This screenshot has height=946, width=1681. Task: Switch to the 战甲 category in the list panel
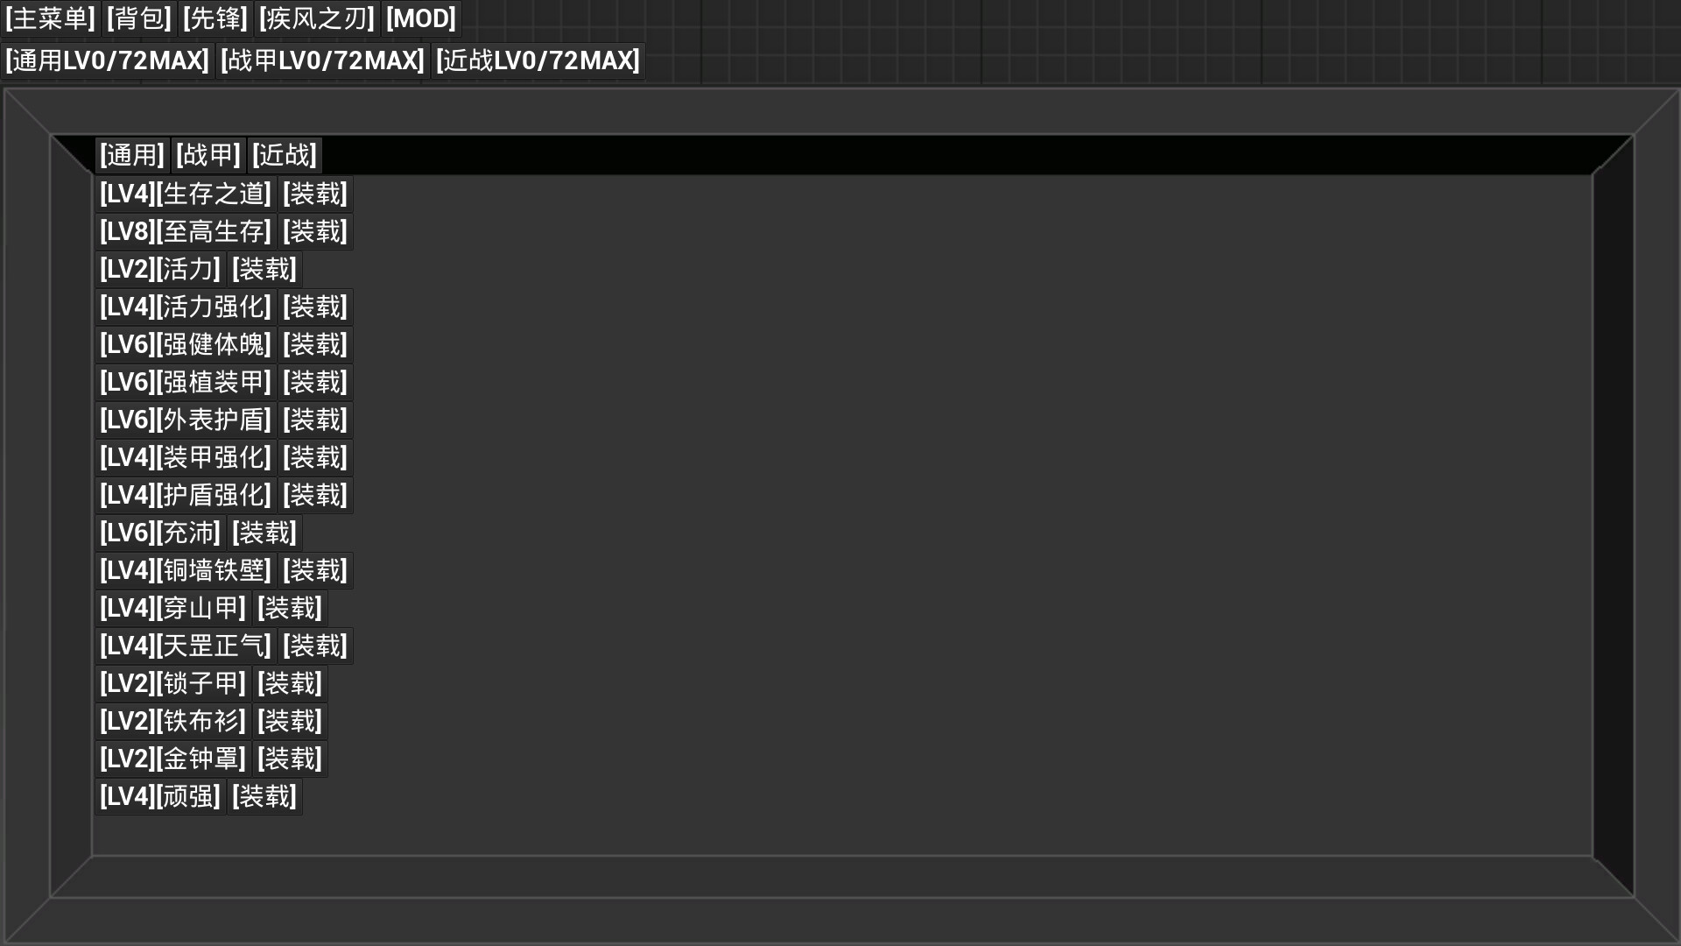coord(208,155)
